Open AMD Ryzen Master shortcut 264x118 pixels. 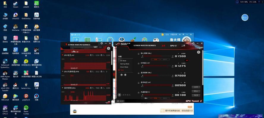click(x=5, y=75)
